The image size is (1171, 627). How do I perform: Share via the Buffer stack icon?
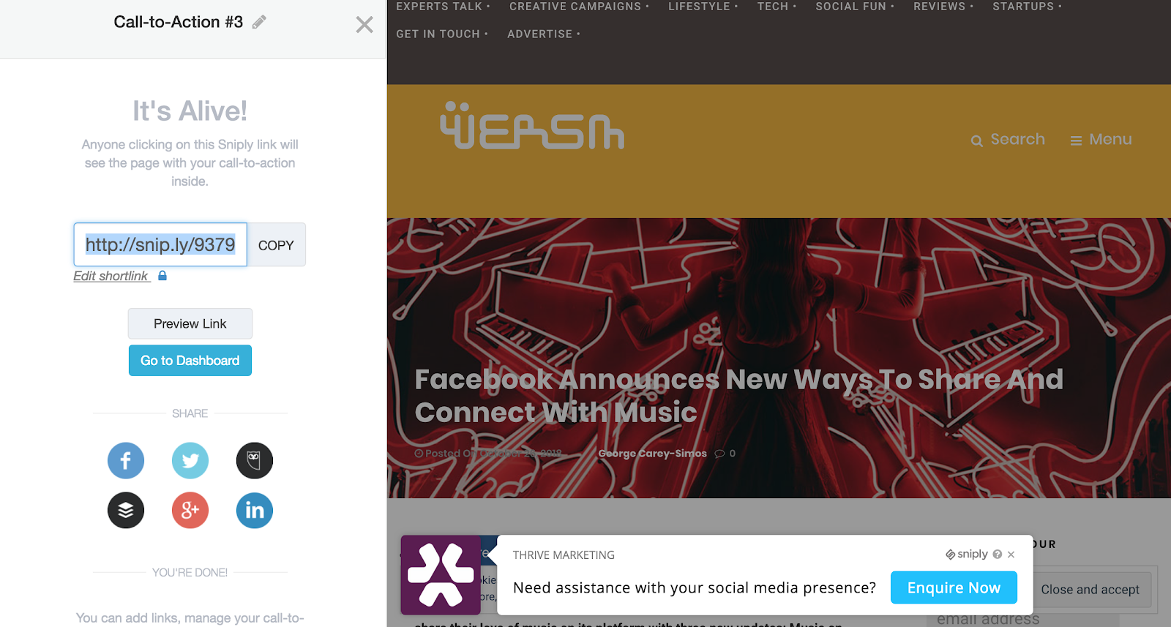[x=126, y=511]
